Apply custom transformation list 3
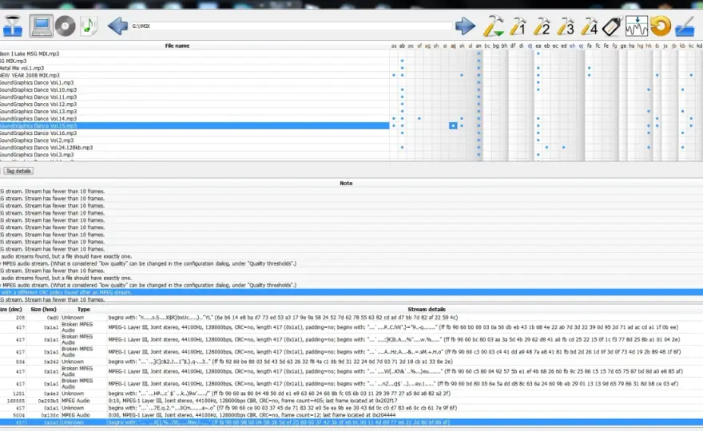Image resolution: width=703 pixels, height=431 pixels. (x=566, y=26)
